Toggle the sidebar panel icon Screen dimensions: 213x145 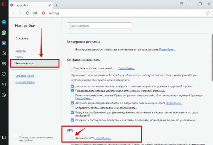[x=4, y=137]
